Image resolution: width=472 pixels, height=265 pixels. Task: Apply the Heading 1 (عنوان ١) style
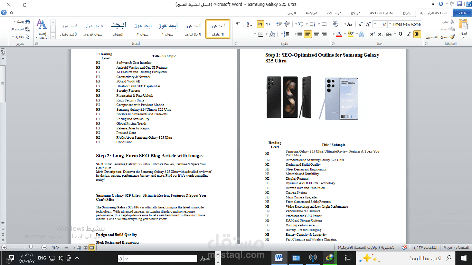point(168,29)
